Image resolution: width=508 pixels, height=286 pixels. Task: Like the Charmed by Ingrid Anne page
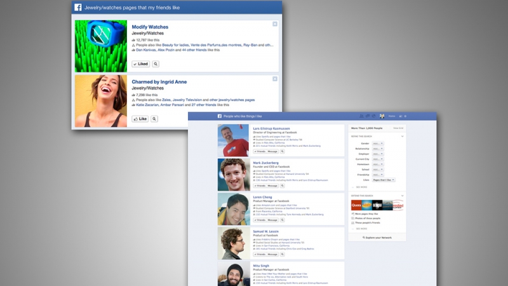point(140,119)
